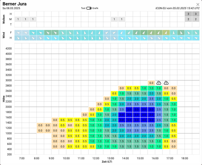Select the first F wind arrow at 7:00

(x=18, y=33)
